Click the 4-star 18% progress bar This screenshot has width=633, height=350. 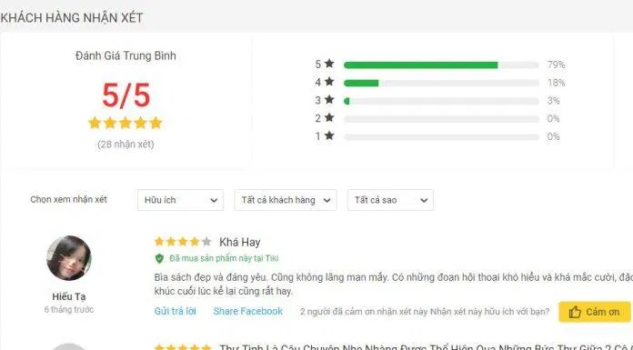tap(441, 83)
